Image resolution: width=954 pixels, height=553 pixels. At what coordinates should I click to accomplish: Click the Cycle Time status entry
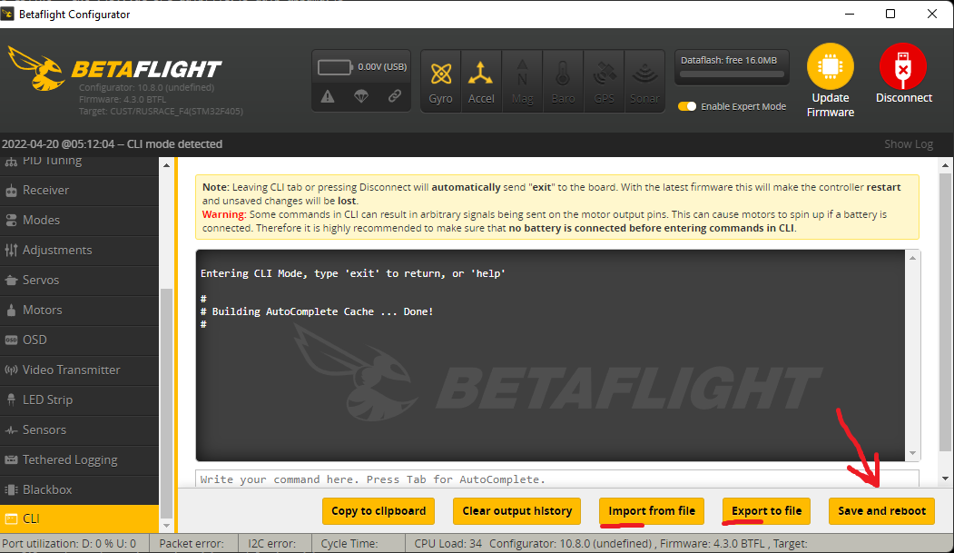click(349, 544)
